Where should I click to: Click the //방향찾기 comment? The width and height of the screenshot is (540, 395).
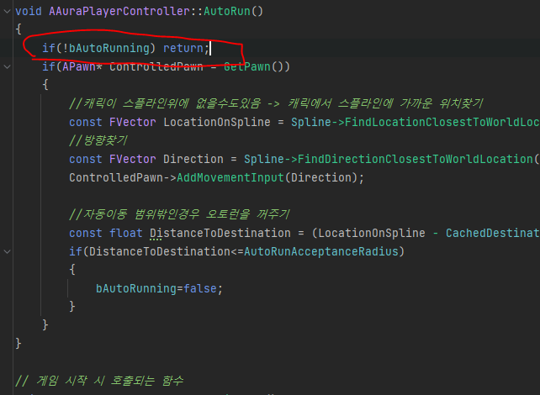[x=98, y=140]
